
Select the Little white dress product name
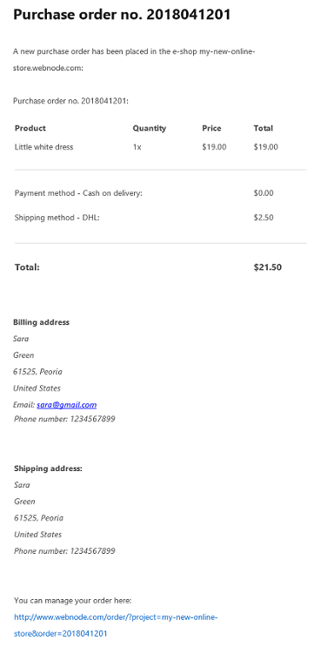tap(43, 147)
